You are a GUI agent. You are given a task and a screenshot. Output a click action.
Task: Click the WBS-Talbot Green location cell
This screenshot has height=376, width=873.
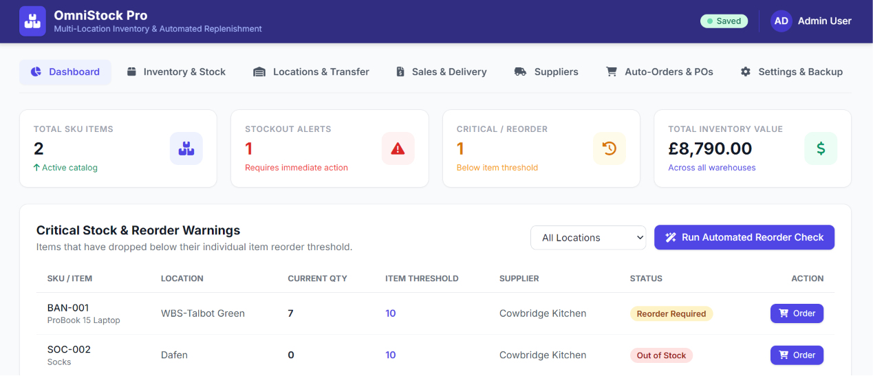point(203,313)
